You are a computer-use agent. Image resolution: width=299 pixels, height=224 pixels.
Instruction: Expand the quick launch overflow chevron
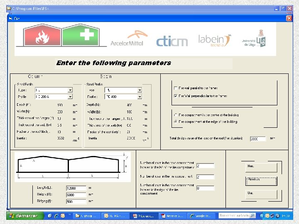tap(69, 214)
